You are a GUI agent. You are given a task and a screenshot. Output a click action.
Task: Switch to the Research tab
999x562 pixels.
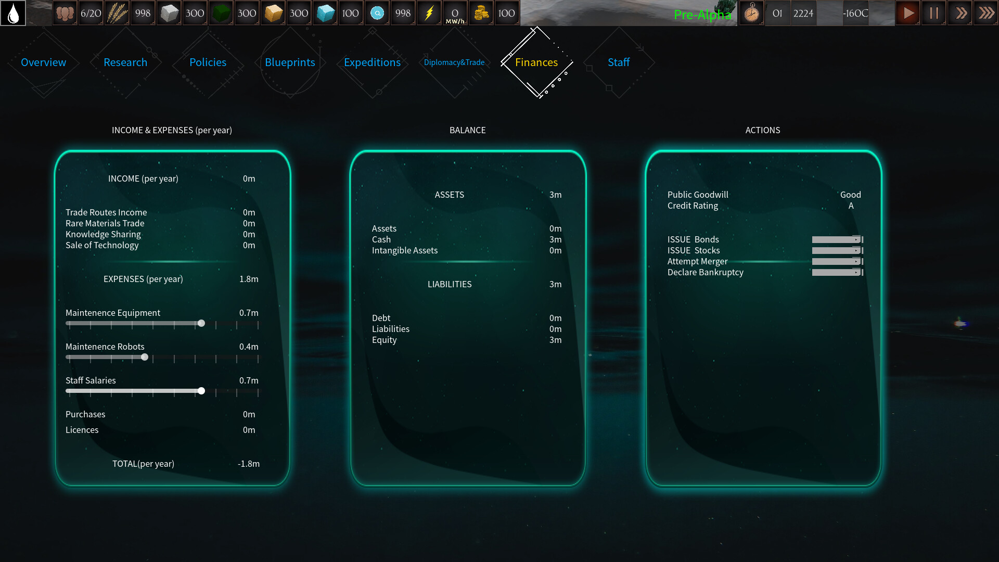[125, 62]
